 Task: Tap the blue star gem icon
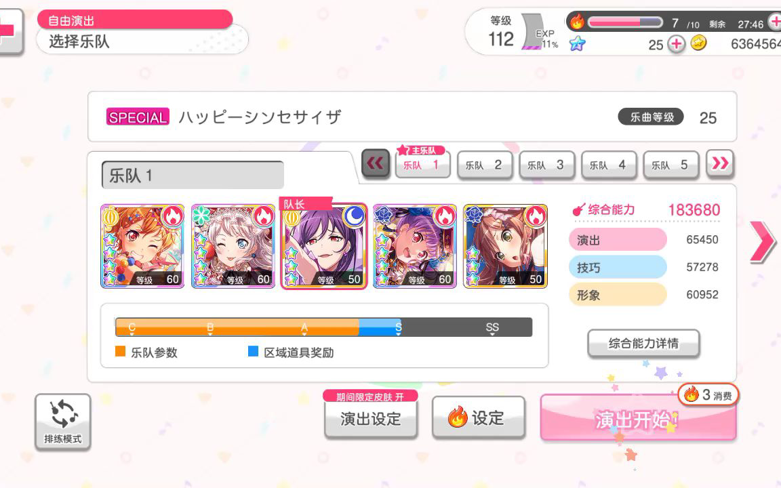(578, 44)
